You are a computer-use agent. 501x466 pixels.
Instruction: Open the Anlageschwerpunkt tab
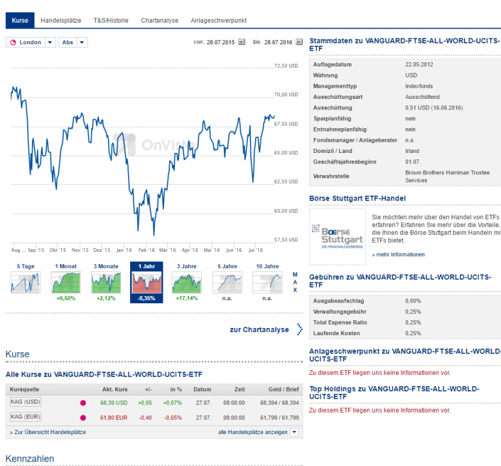point(219,20)
